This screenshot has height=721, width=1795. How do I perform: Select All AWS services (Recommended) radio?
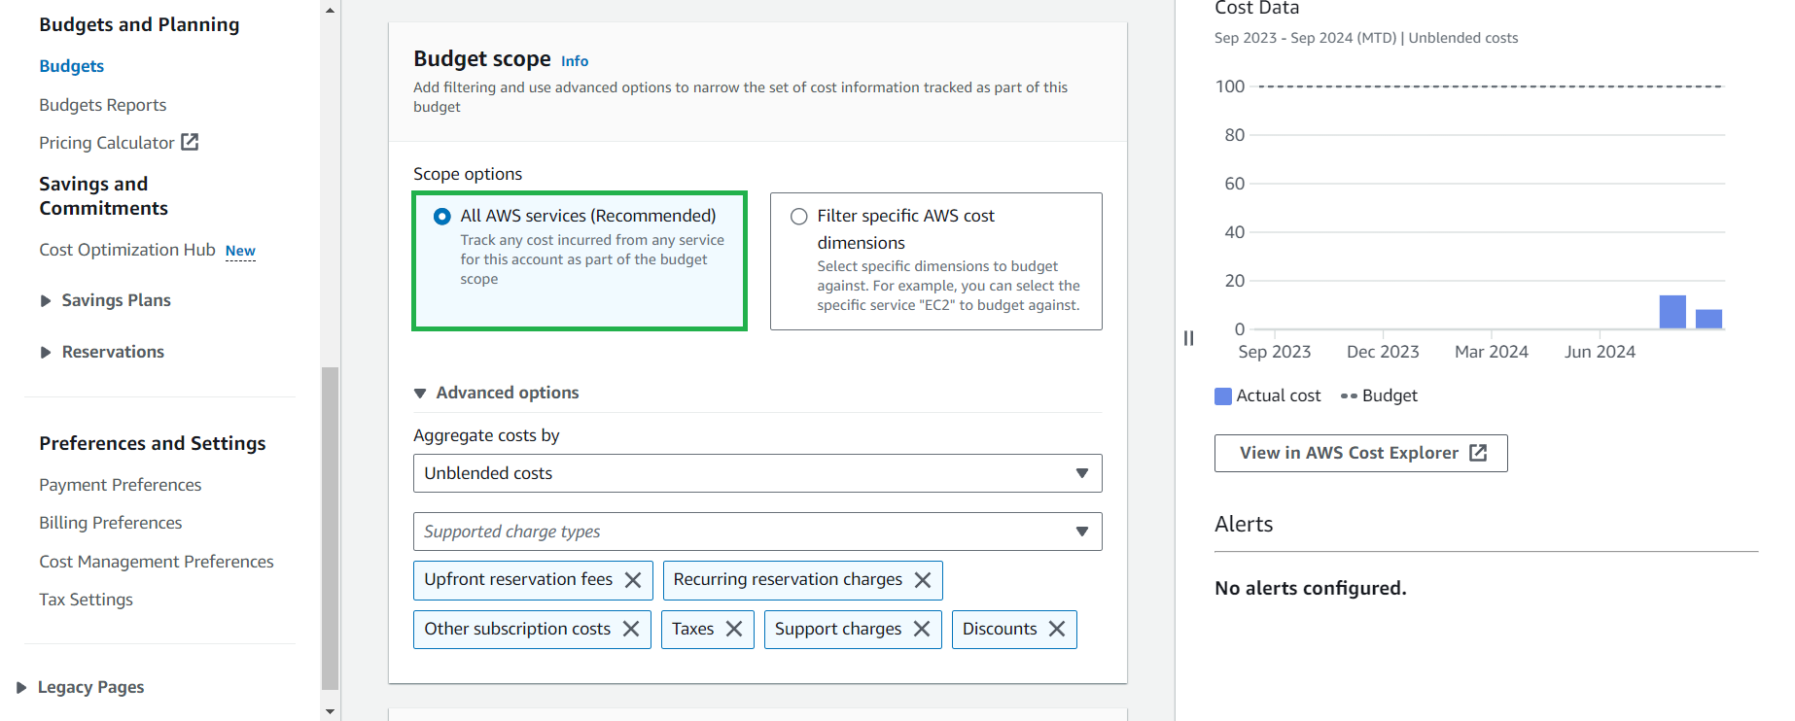click(442, 216)
